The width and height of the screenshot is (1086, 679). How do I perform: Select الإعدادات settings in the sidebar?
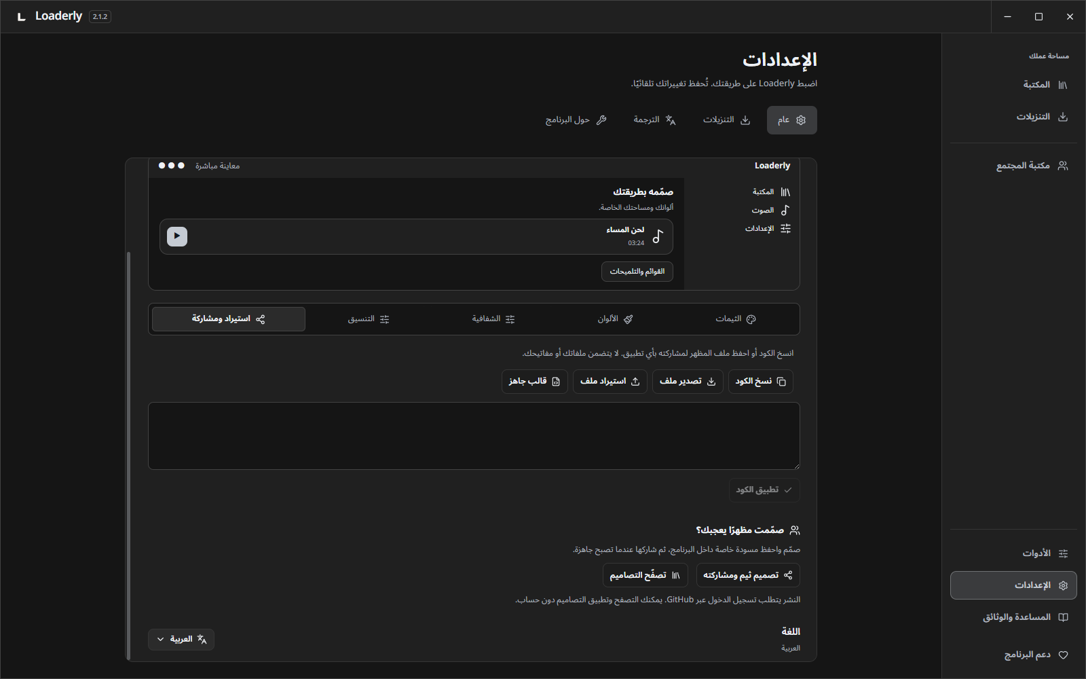(1013, 585)
